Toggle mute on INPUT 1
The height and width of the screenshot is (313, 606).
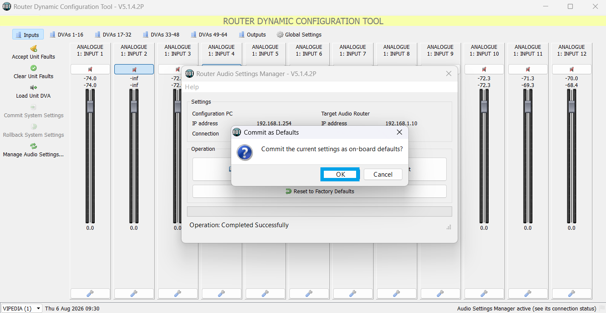click(x=90, y=69)
